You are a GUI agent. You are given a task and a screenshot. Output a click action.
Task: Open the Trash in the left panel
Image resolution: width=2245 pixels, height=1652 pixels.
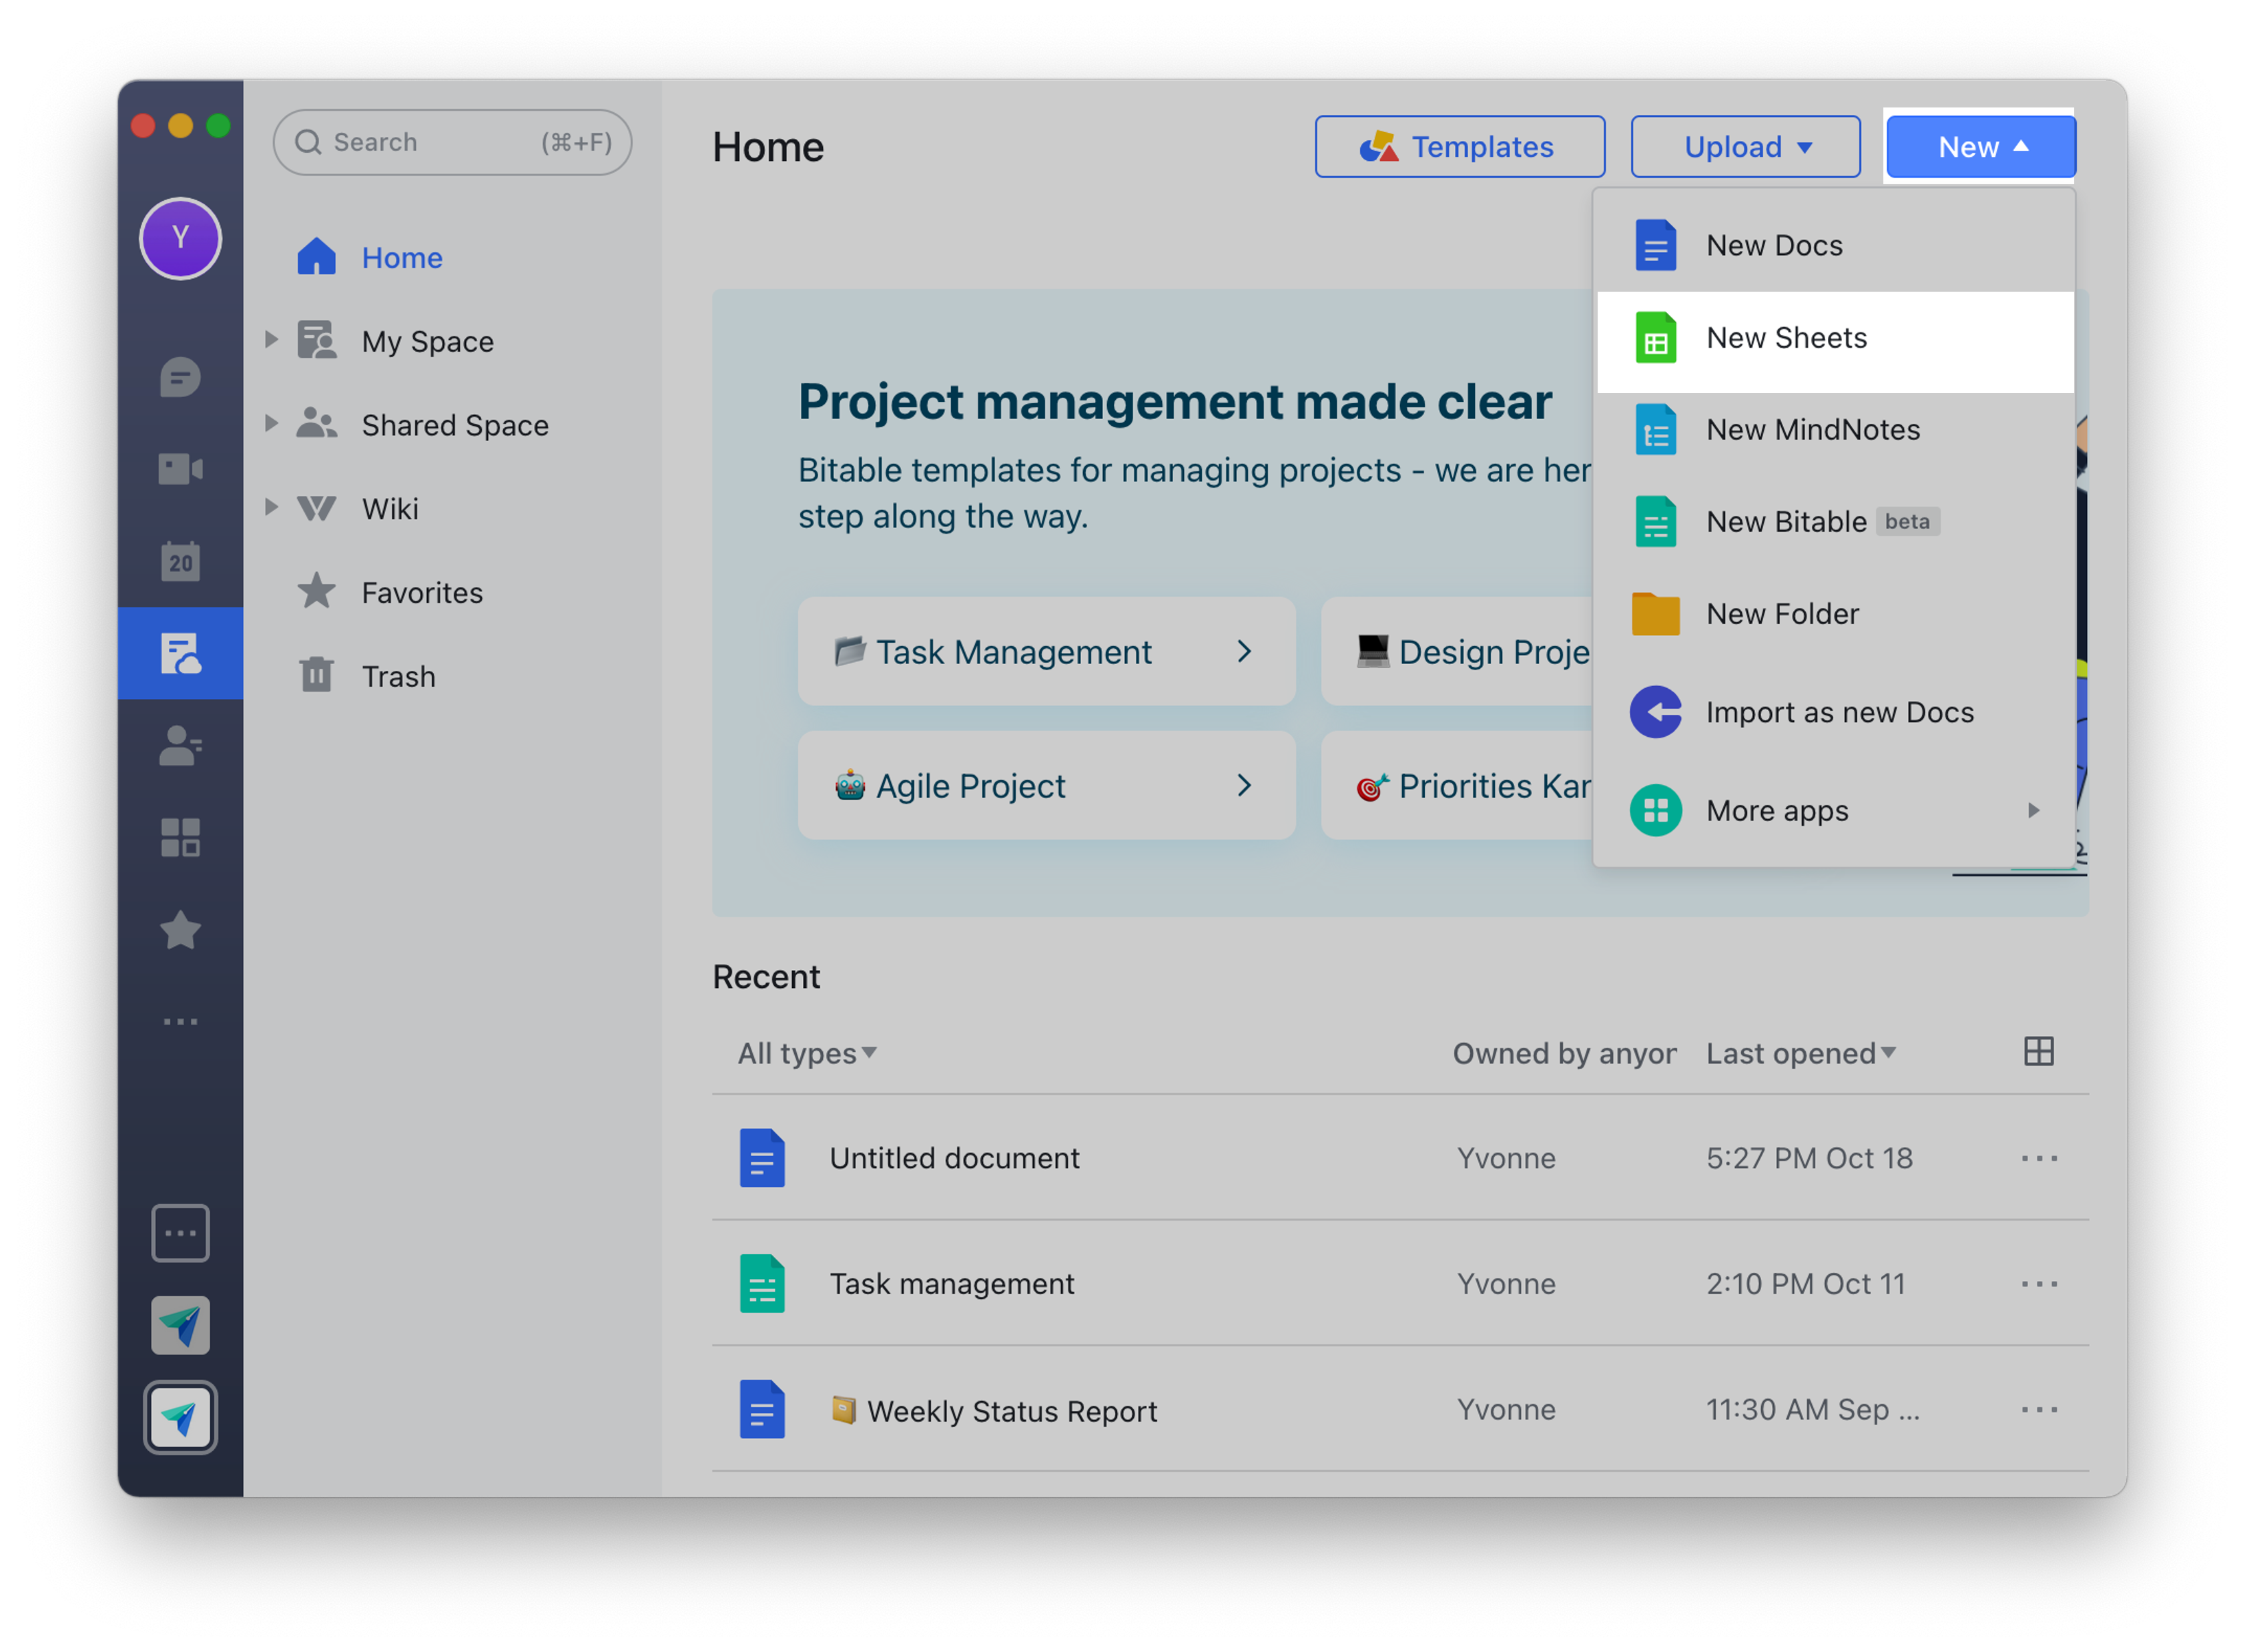pyautogui.click(x=397, y=676)
